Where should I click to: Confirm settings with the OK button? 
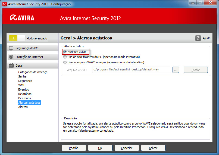[100, 148]
